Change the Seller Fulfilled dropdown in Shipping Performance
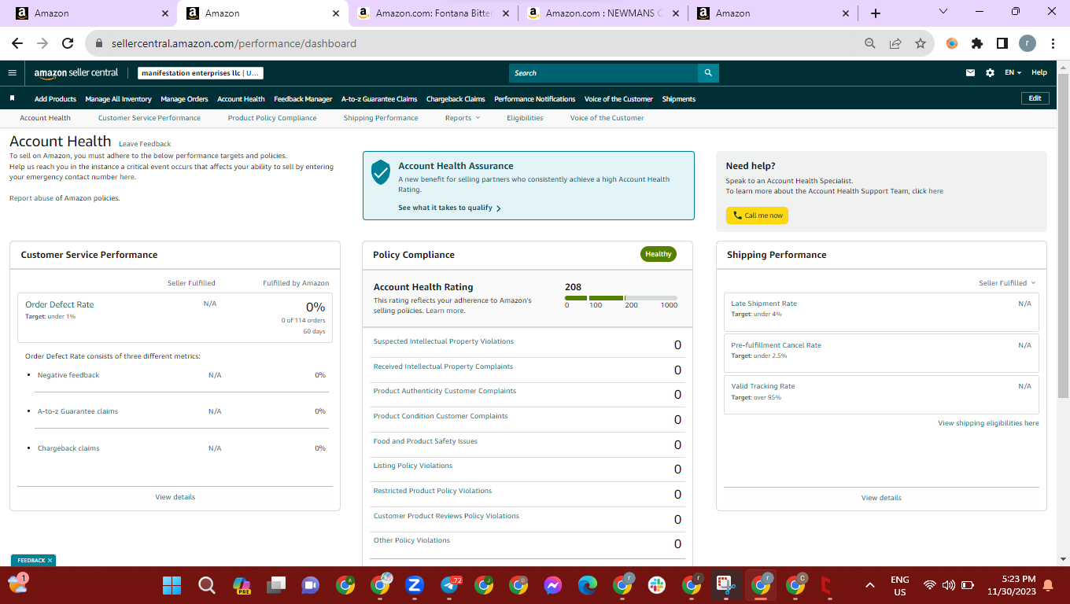This screenshot has height=604, width=1070. 1007,283
